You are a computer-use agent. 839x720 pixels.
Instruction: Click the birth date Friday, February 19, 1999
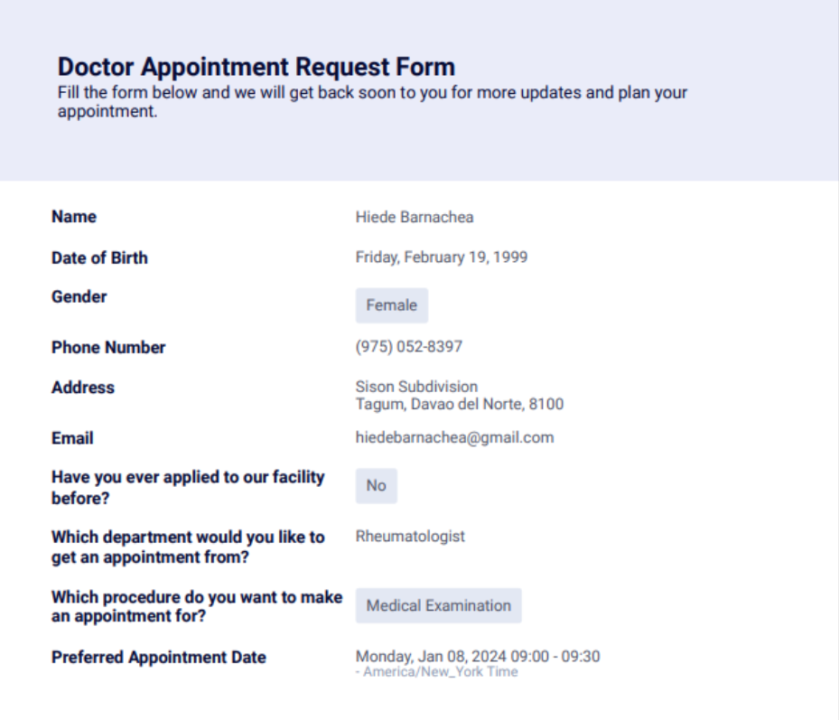point(442,257)
